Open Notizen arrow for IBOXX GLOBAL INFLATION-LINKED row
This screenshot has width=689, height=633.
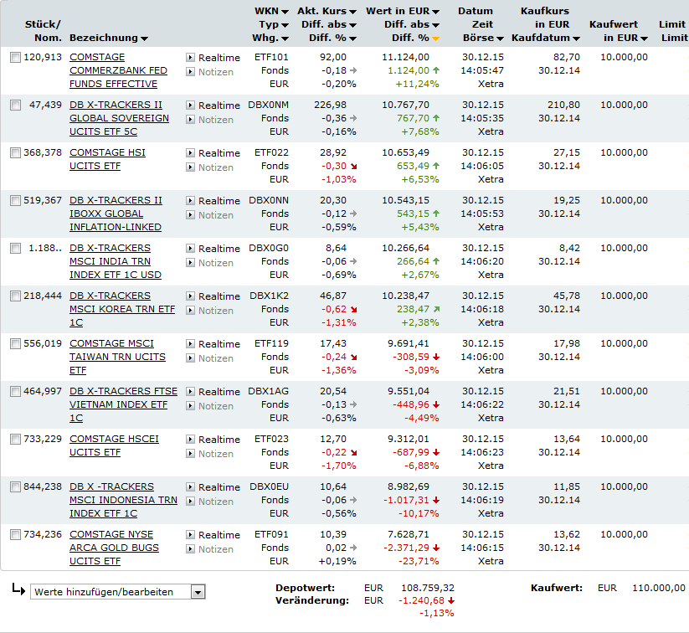coord(190,214)
